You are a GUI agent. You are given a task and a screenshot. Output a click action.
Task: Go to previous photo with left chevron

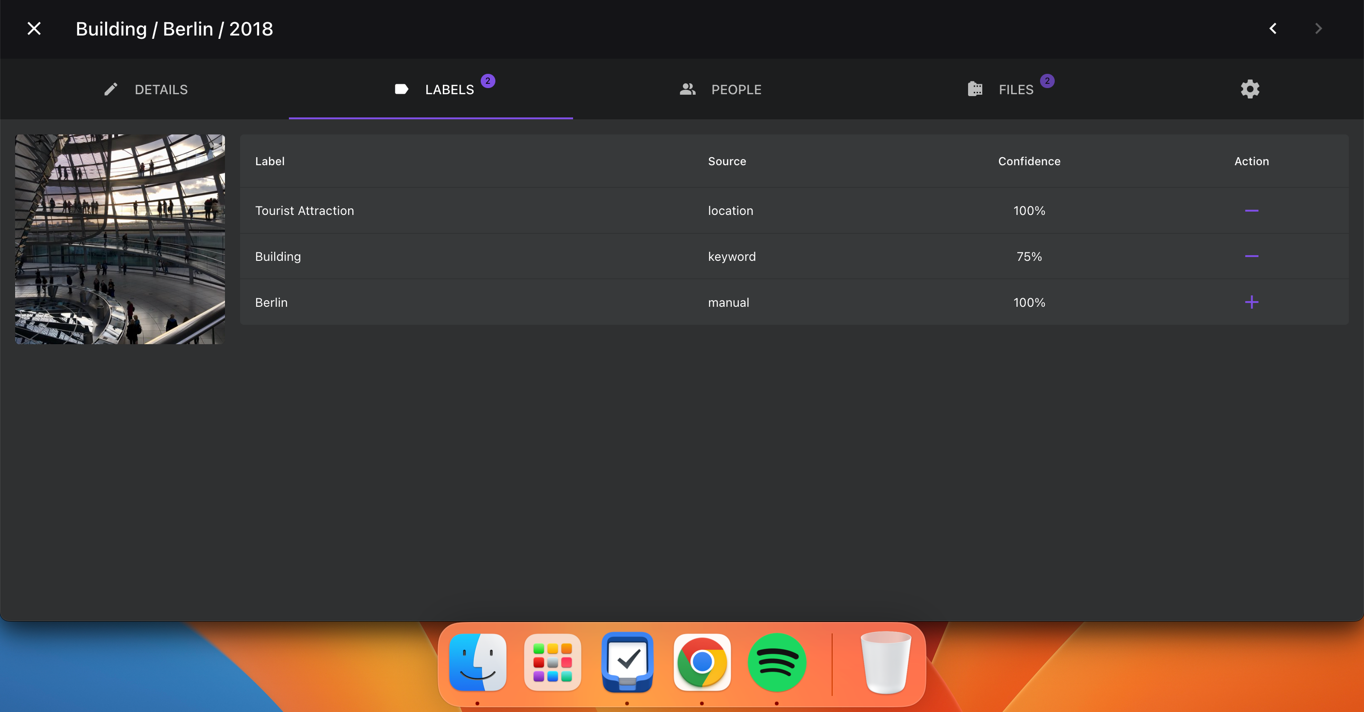pos(1274,28)
